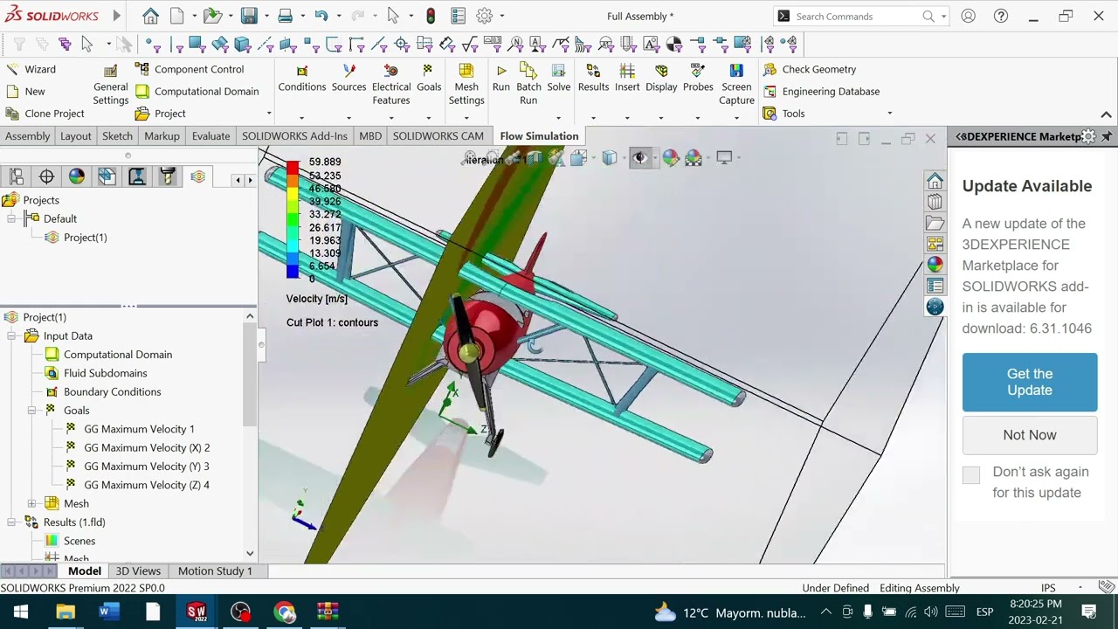Open the Engineering Database

tap(821, 91)
